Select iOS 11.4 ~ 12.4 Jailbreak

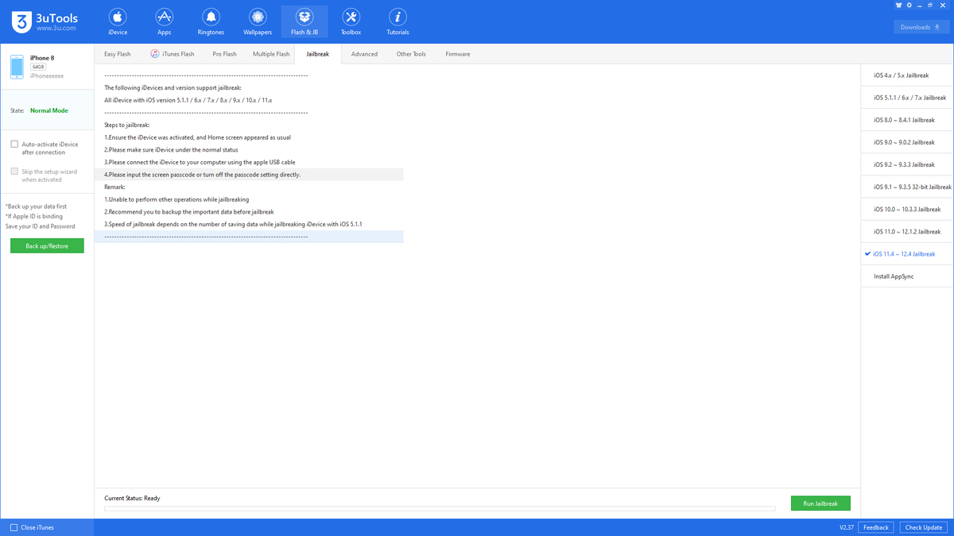(908, 254)
